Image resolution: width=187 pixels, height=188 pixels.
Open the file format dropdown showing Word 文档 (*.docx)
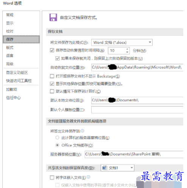(x=122, y=42)
